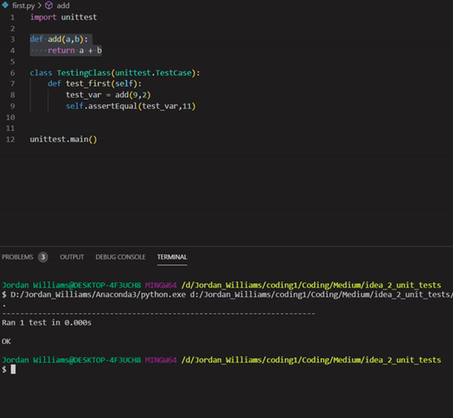The height and width of the screenshot is (418, 453).
Task: Click the 'Ran 1 test' terminal output line
Action: coord(47,323)
